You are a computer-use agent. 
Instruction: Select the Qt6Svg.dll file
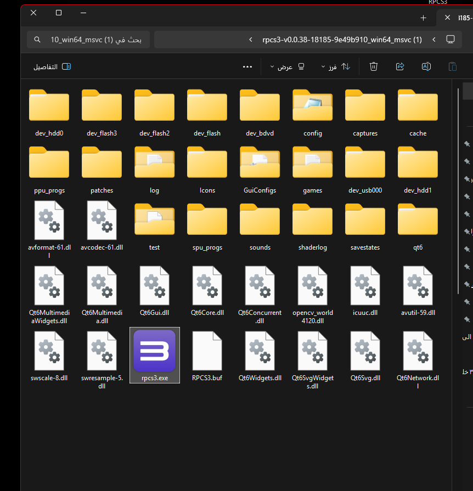pyautogui.click(x=365, y=357)
